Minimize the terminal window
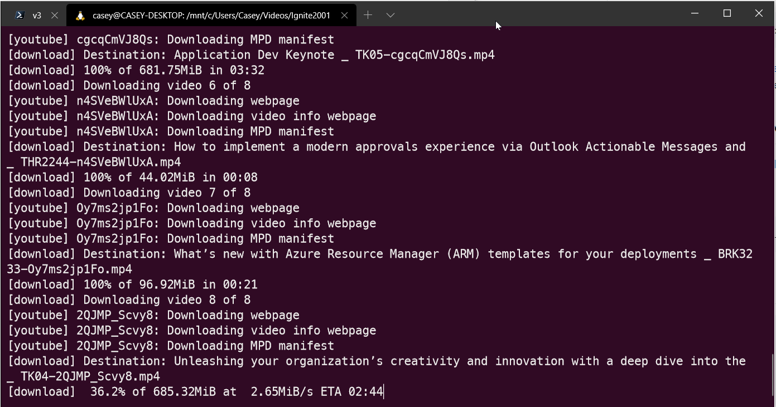Viewport: 776px width, 407px height. tap(695, 13)
